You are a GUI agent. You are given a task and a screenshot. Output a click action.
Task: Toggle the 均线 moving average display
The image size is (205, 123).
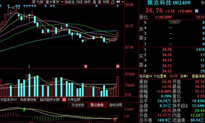point(79,2)
